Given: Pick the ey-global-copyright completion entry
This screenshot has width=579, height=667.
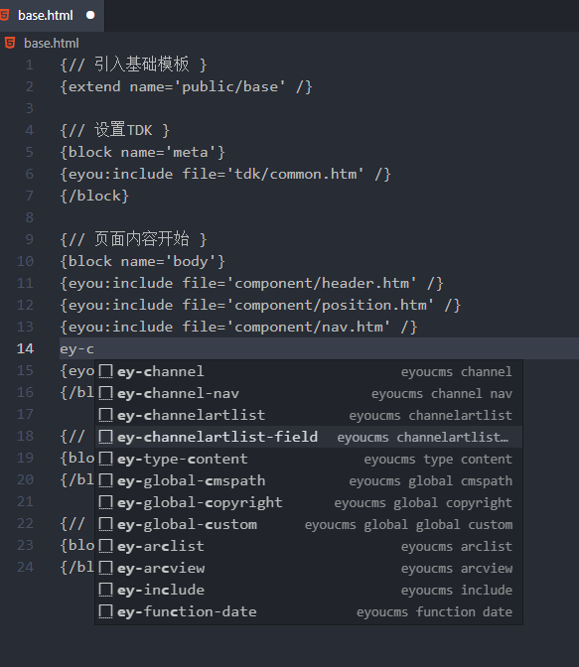Looking at the screenshot, I should click(x=309, y=502).
